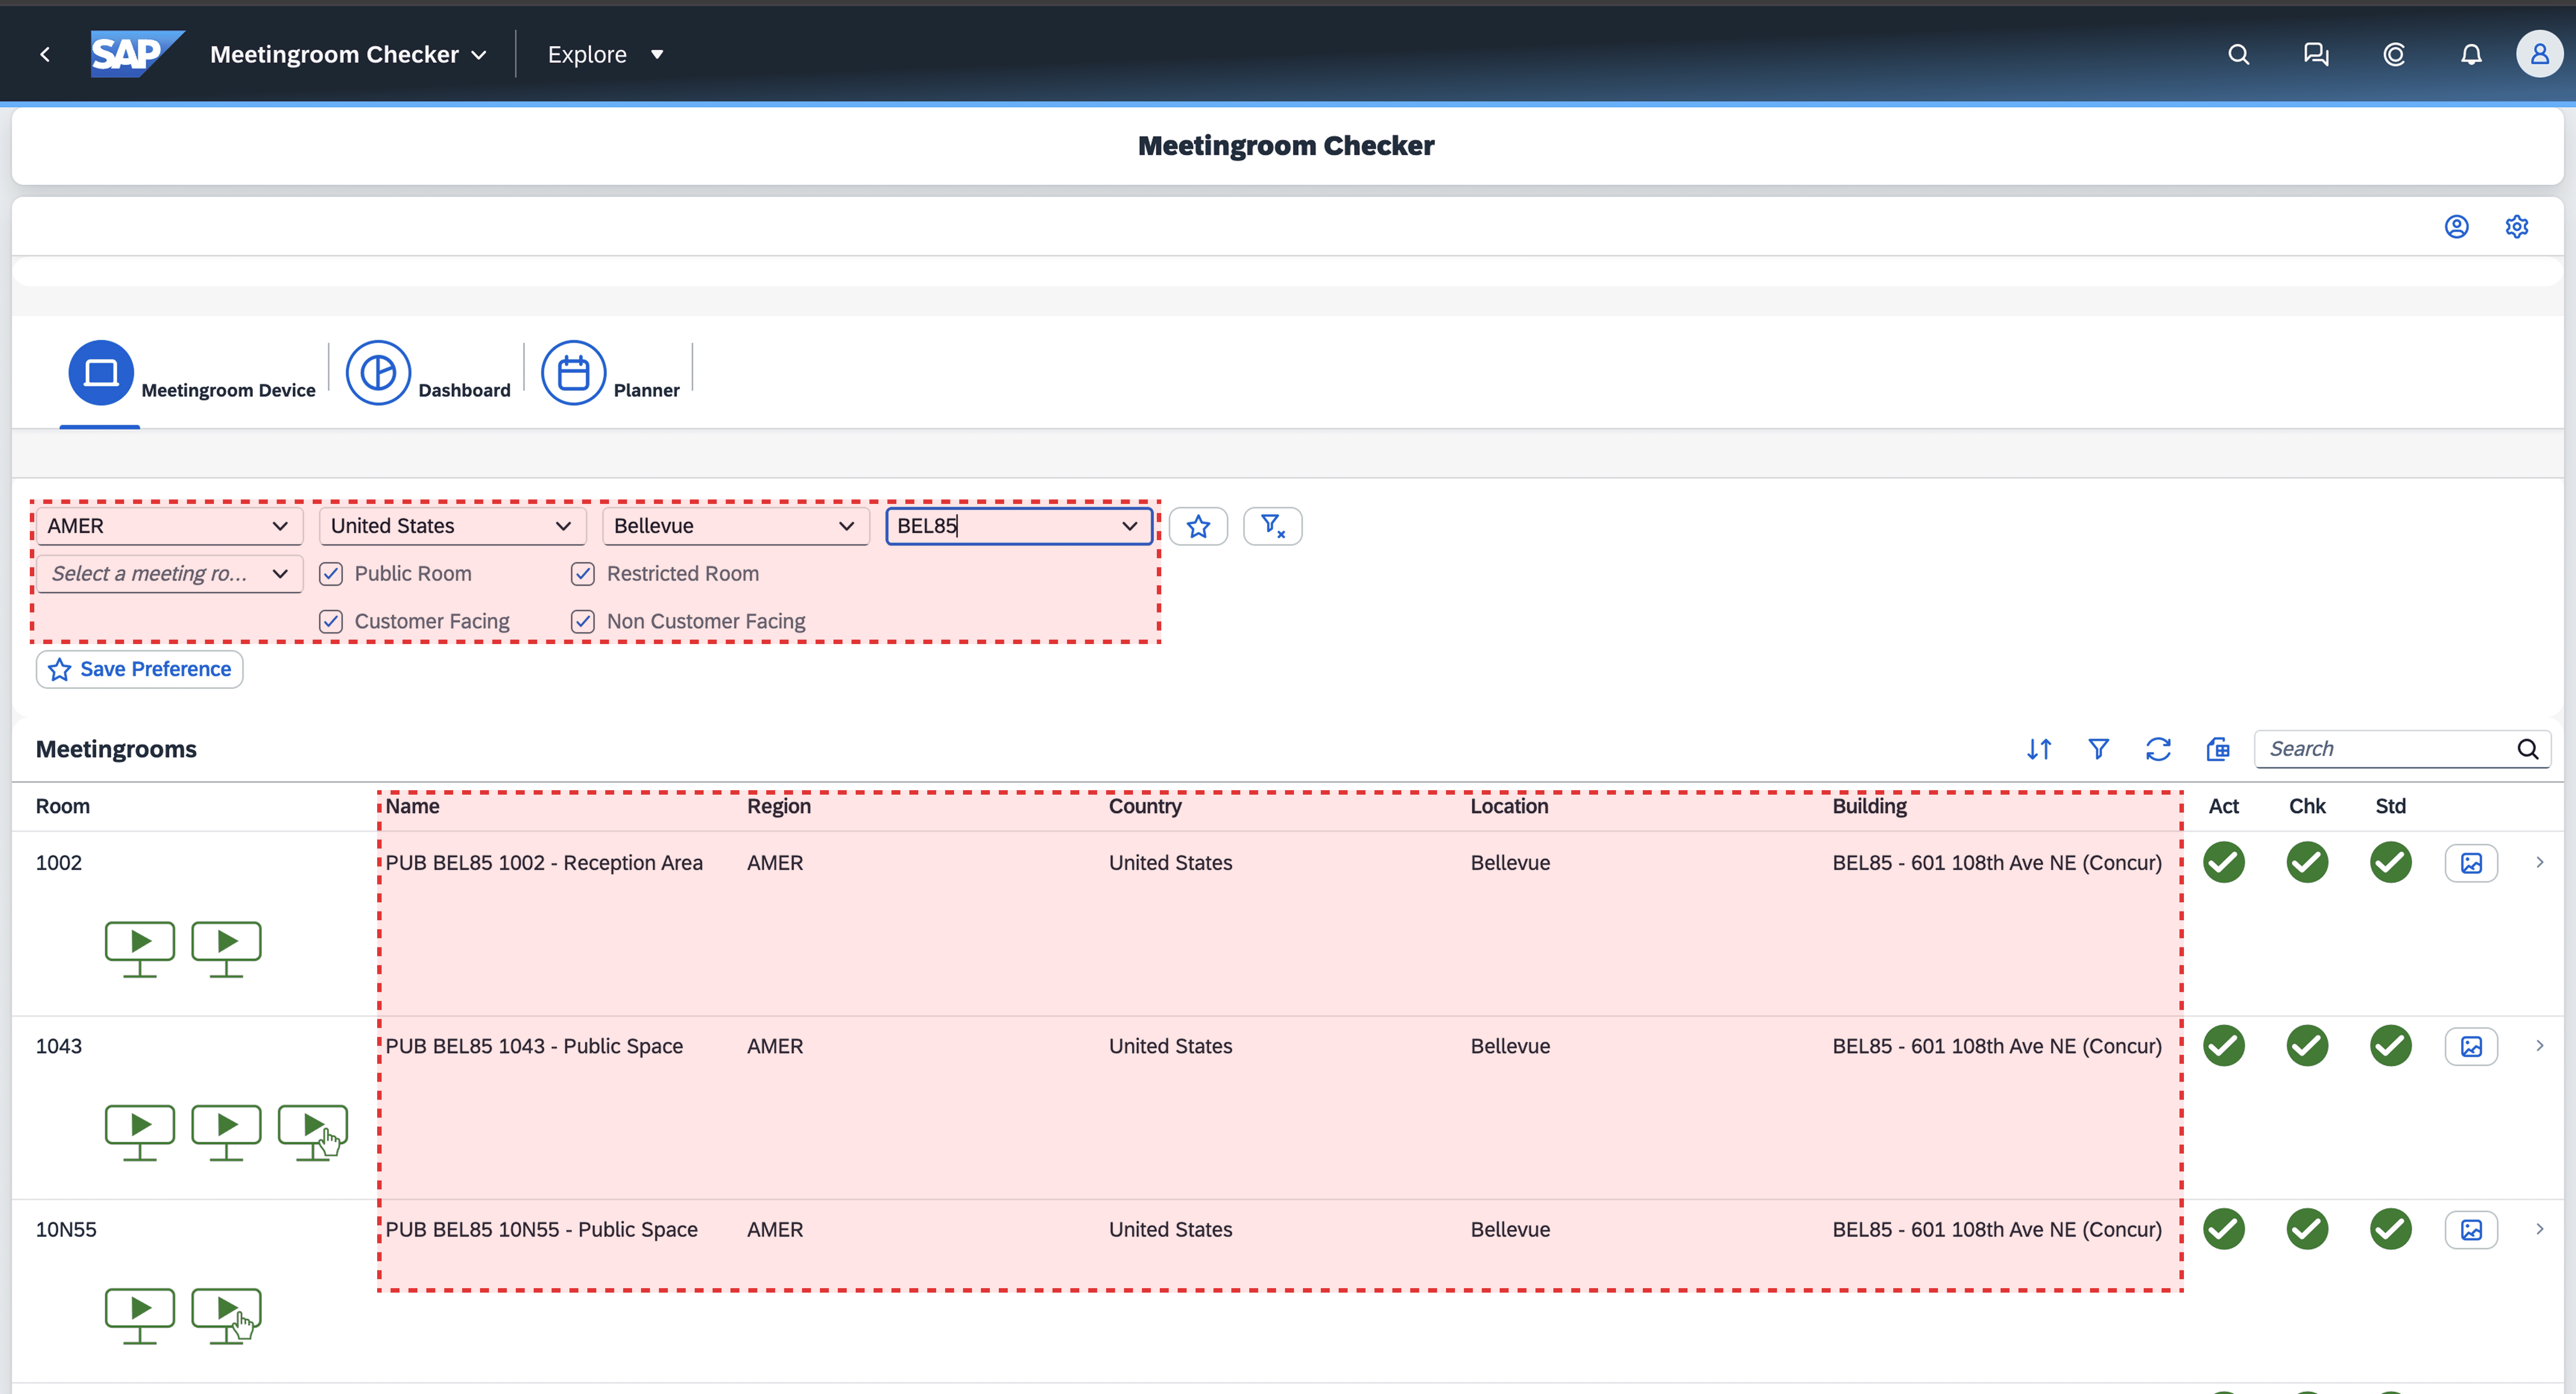Open the Bellevue location dropdown
This screenshot has height=1394, width=2576.
coord(846,526)
